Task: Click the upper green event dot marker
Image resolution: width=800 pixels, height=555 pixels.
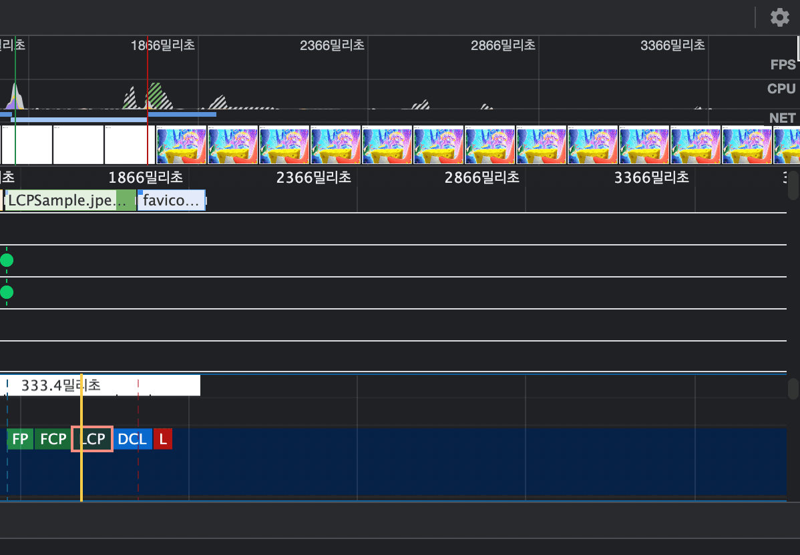Action: [7, 260]
